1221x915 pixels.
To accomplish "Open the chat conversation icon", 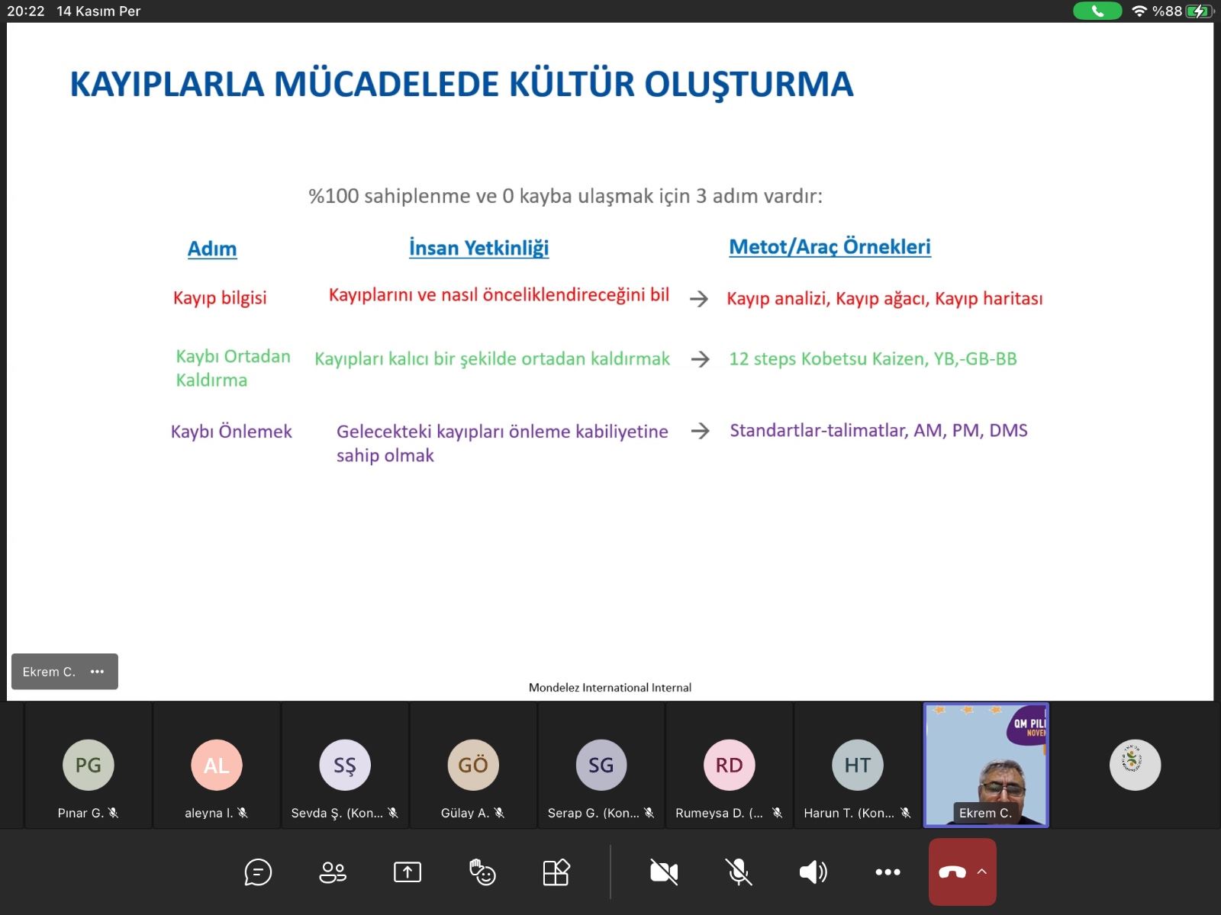I will click(258, 872).
